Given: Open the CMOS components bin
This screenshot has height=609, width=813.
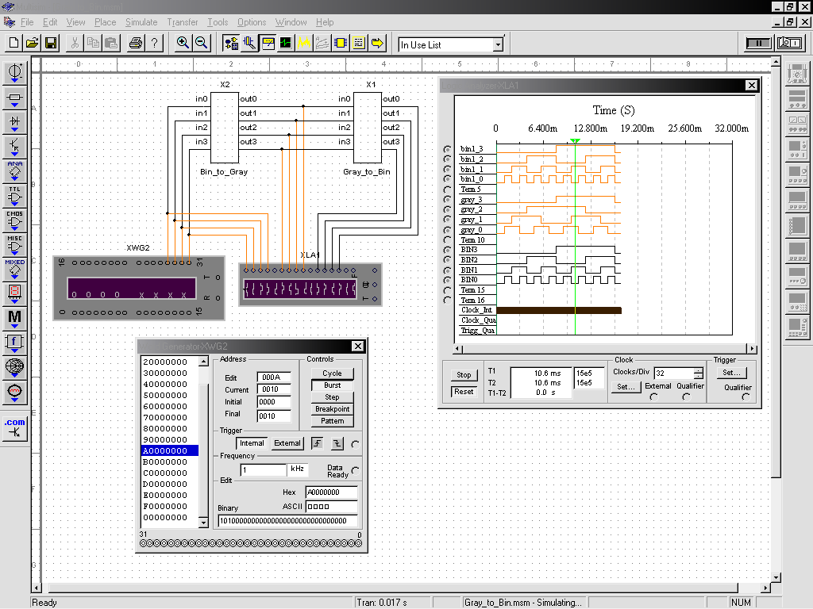Looking at the screenshot, I should coord(14,220).
